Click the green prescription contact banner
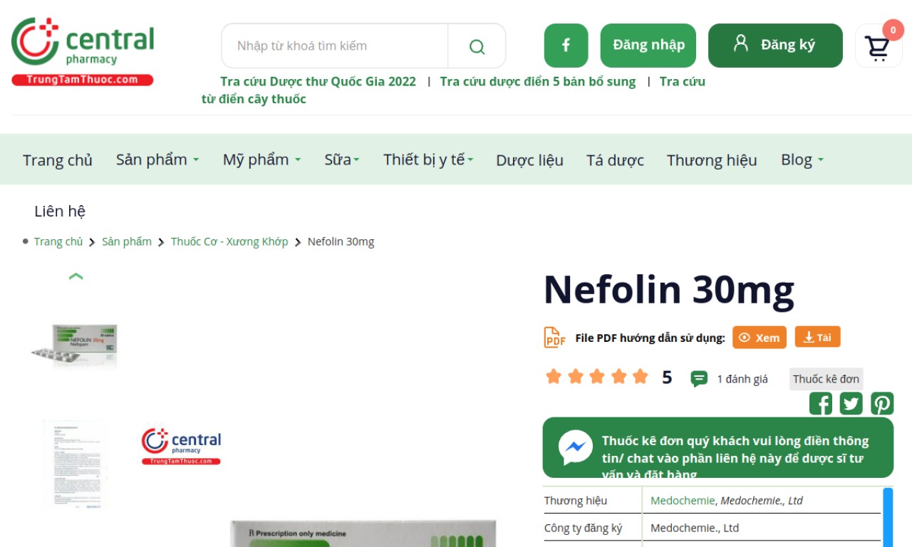The image size is (912, 547). click(718, 448)
